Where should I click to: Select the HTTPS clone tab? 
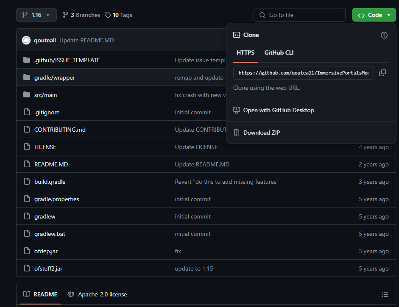point(246,53)
